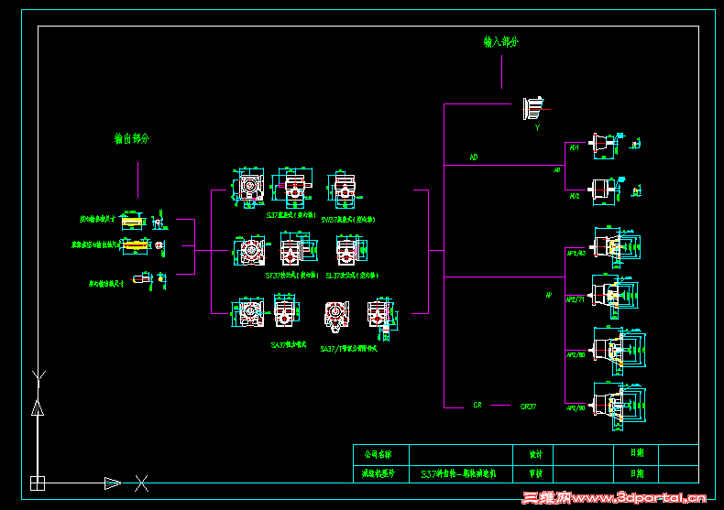This screenshot has height=510, width=724.
Task: Select the AP2/80 adapter drawing
Action: [619, 350]
